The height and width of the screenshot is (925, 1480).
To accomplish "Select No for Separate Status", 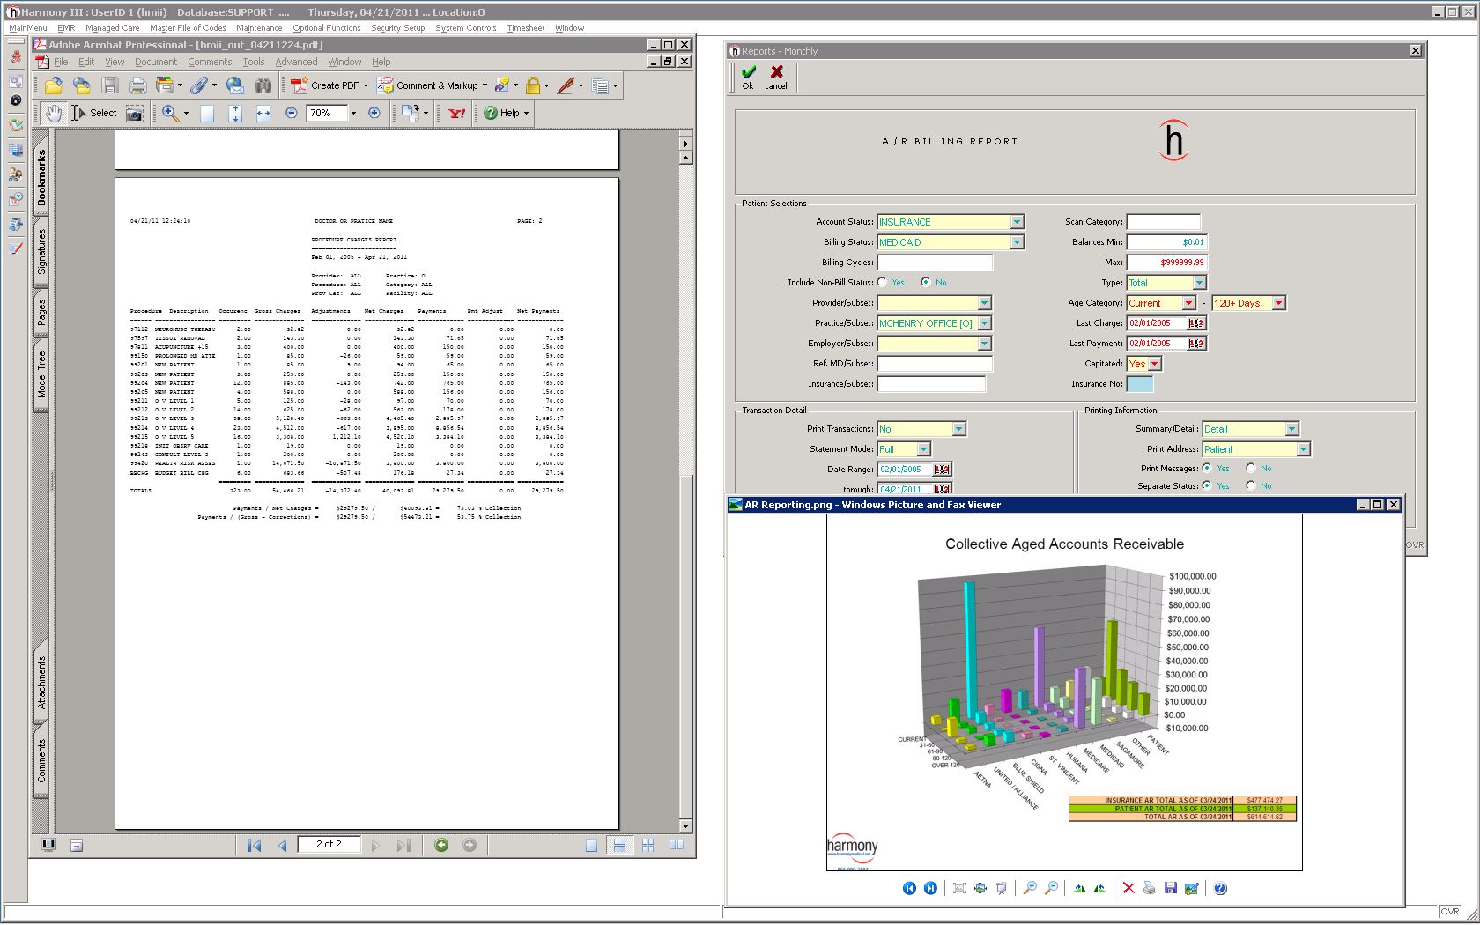I will (x=1251, y=485).
